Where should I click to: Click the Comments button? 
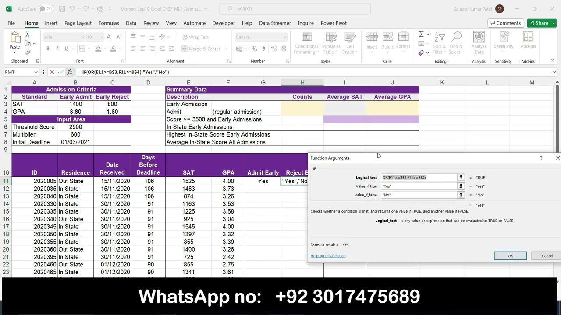point(505,23)
